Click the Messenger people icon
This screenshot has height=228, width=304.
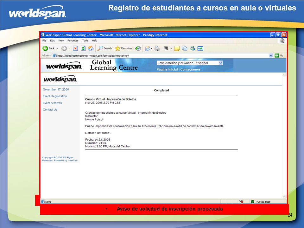pyautogui.click(x=192, y=48)
